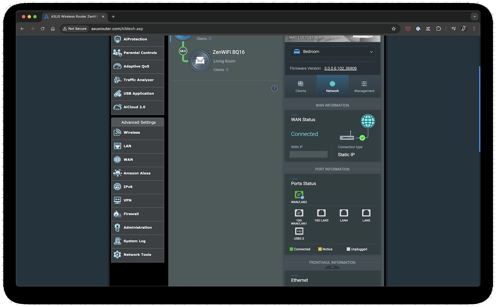Click the LAN4 port icon
496x307 pixels.
[x=344, y=213]
